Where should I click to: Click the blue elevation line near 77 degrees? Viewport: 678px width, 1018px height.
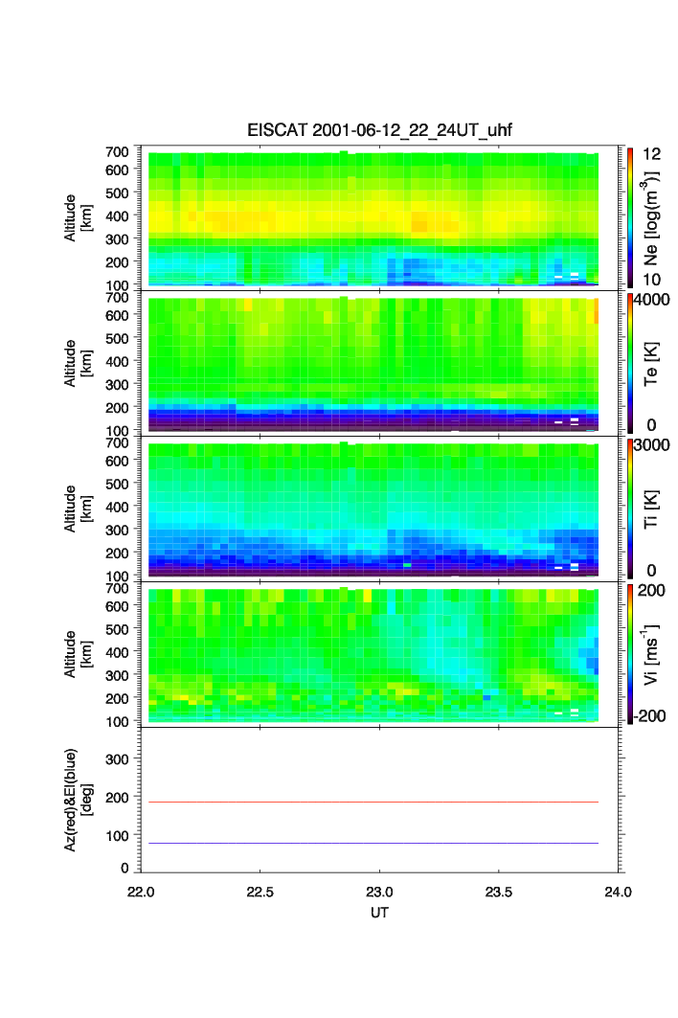point(373,843)
